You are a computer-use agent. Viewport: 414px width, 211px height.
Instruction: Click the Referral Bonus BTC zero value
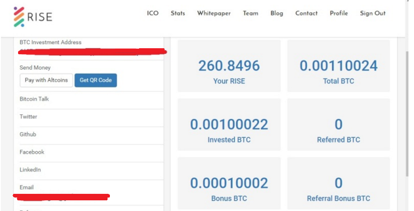[x=338, y=183]
